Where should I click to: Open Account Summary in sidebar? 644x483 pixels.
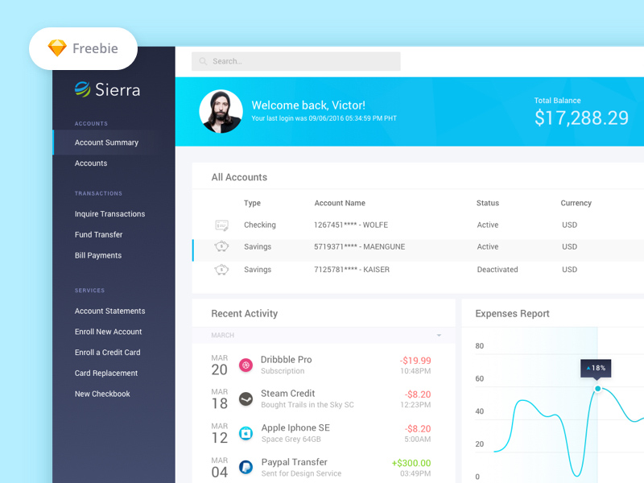(106, 142)
